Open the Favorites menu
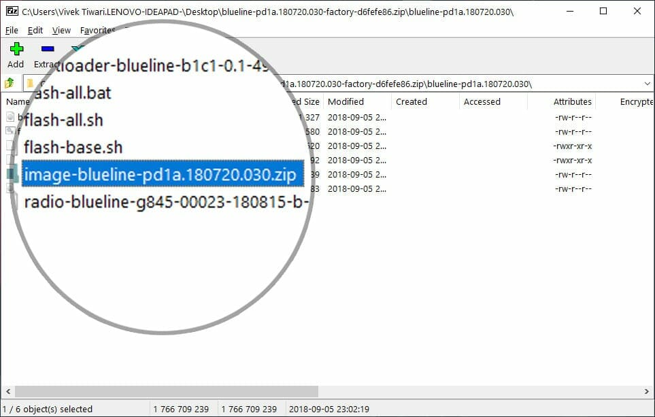The height and width of the screenshot is (417, 655). click(97, 31)
